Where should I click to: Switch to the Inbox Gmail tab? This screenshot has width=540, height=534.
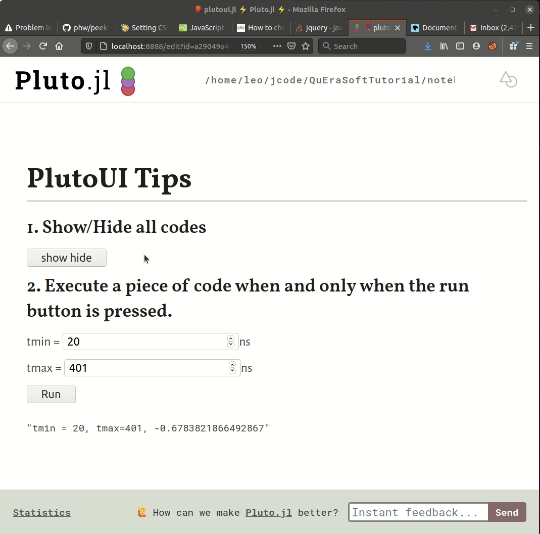493,28
